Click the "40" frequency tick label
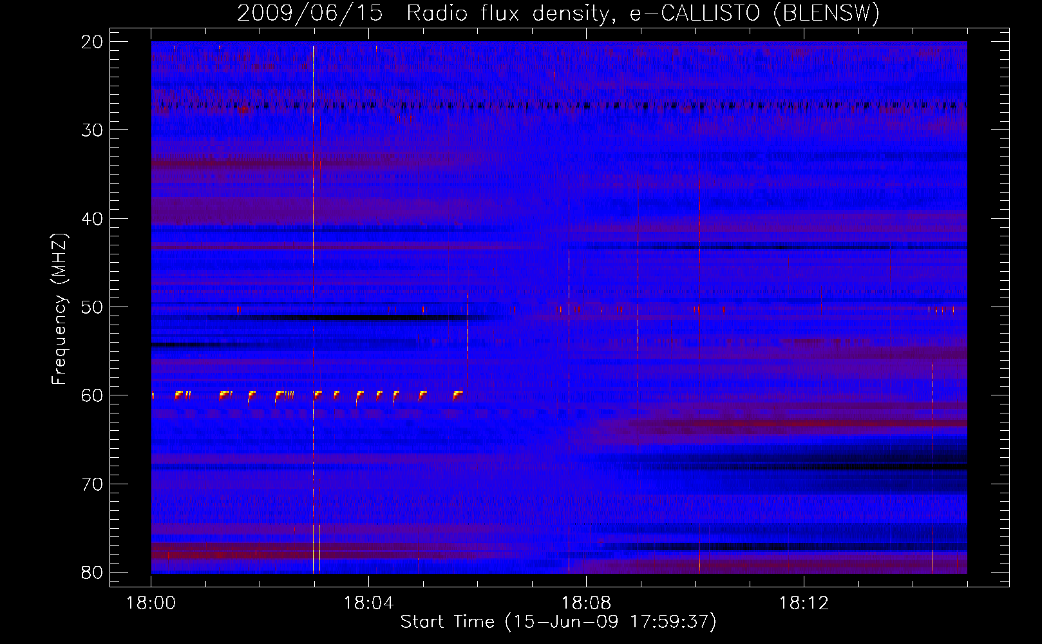This screenshot has width=1042, height=644. pos(93,219)
